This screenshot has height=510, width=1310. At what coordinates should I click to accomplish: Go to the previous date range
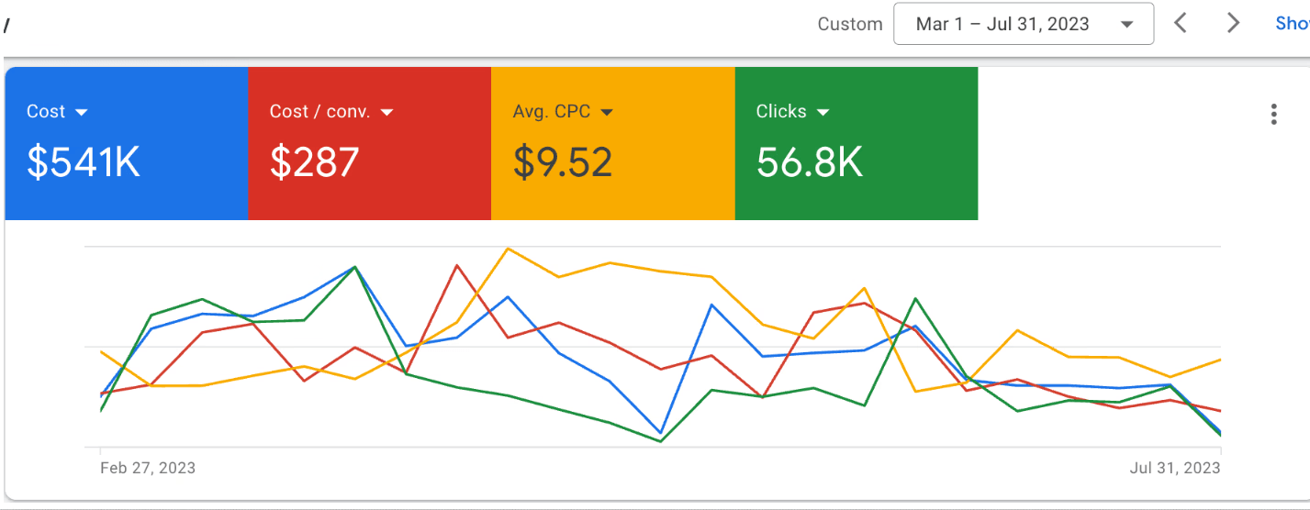1181,23
